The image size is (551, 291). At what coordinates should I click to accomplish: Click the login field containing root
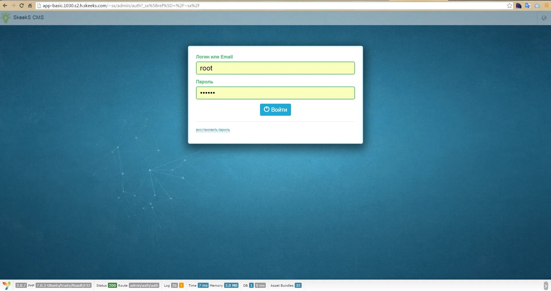(x=275, y=68)
